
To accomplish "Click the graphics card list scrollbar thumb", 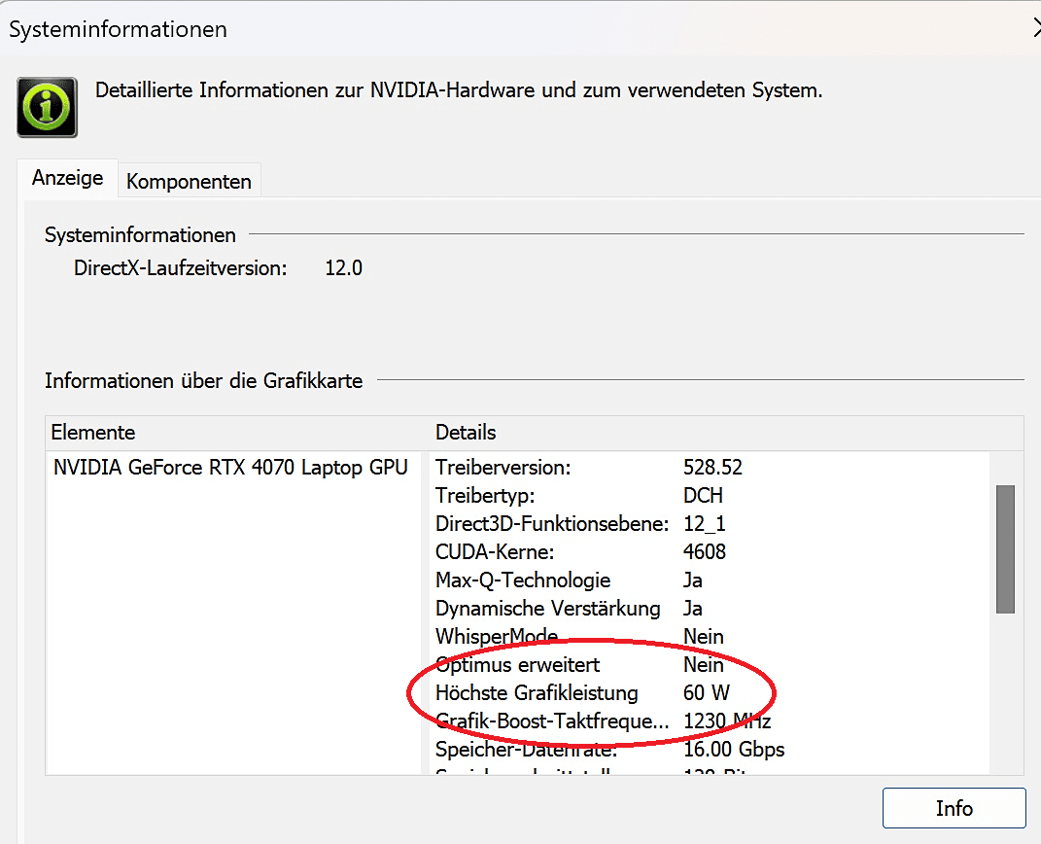I will coord(1005,549).
